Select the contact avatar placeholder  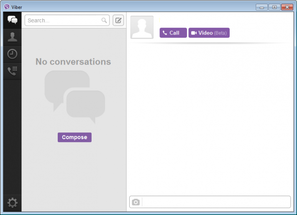(142, 27)
